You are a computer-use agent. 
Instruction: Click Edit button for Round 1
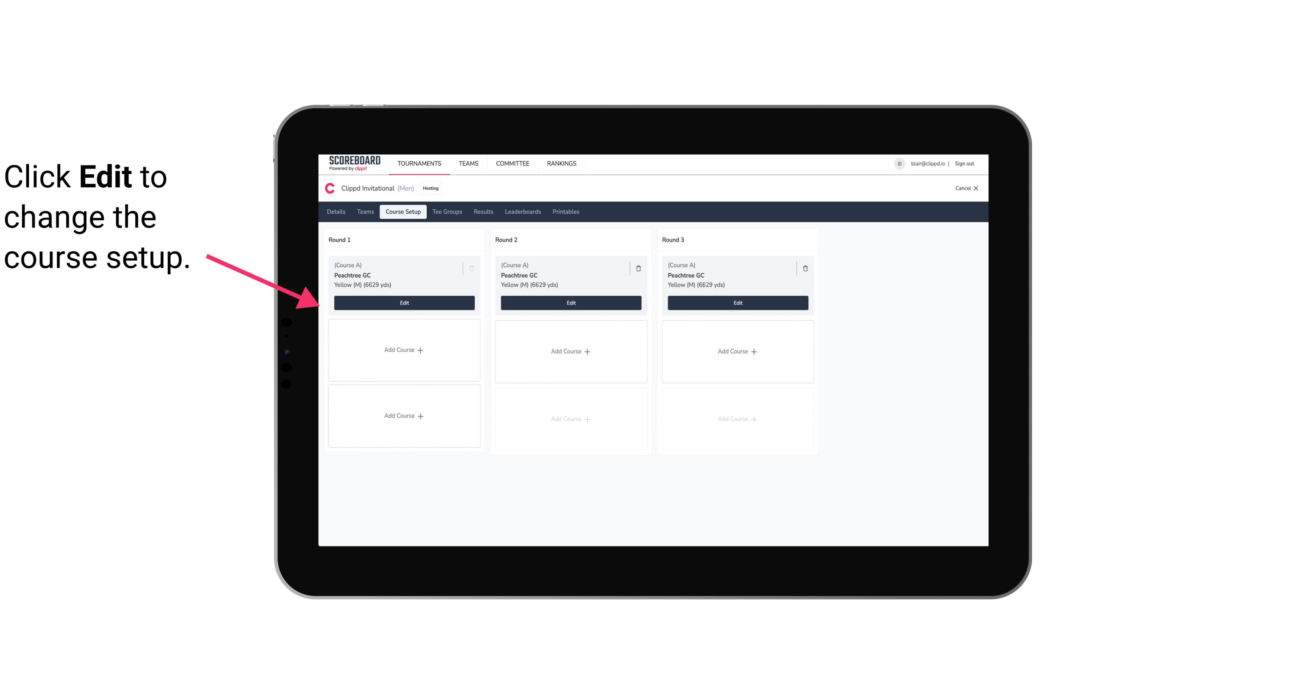(x=404, y=302)
